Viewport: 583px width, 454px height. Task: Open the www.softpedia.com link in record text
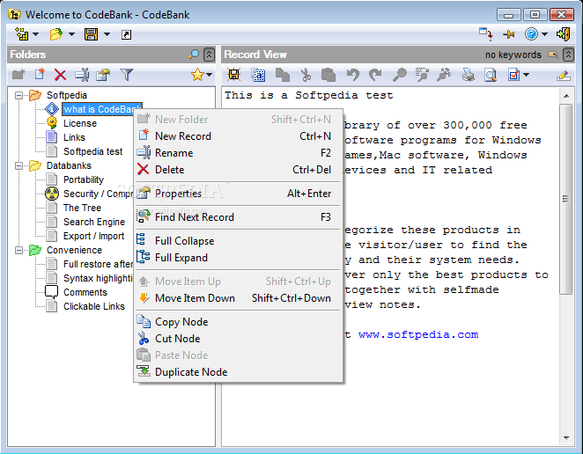418,334
